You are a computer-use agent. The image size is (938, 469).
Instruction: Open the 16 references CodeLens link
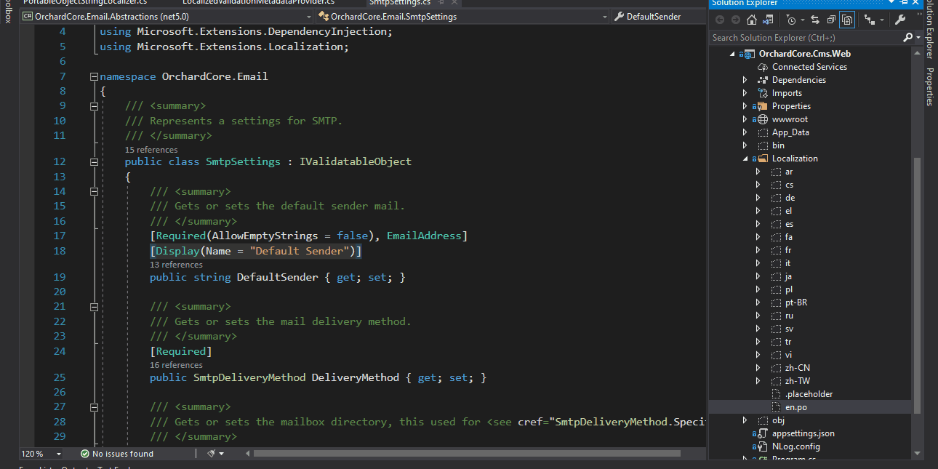coord(176,365)
